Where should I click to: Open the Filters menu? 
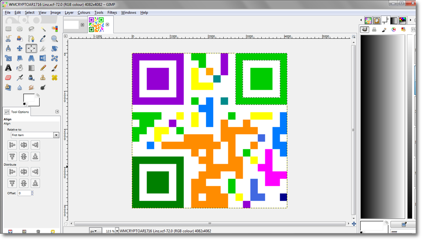pos(112,12)
